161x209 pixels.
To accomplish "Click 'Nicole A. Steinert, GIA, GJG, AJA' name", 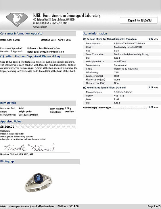I will click(17, 154).
